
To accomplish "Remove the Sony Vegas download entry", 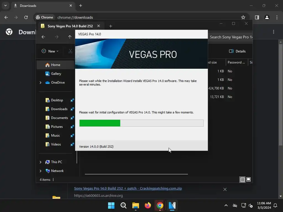I will point(225,189).
